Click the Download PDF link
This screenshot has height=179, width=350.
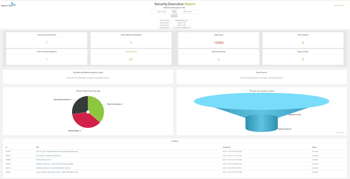pyautogui.click(x=339, y=6)
